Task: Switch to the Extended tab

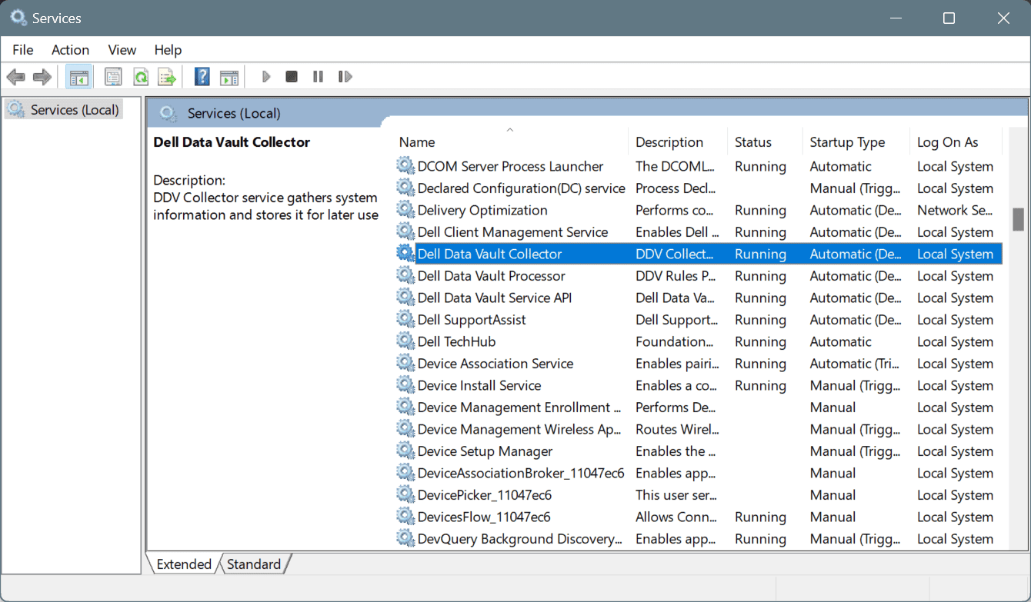Action: click(x=184, y=564)
